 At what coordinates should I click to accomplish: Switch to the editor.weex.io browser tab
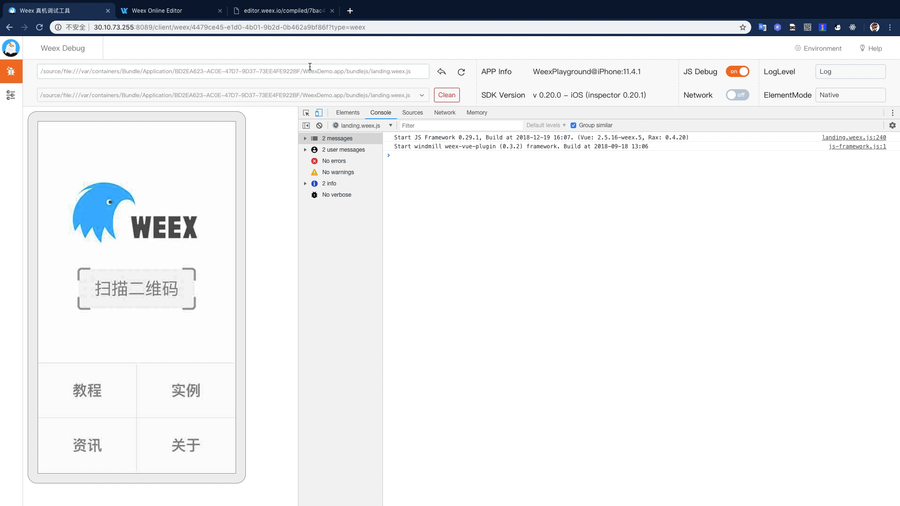pos(284,10)
